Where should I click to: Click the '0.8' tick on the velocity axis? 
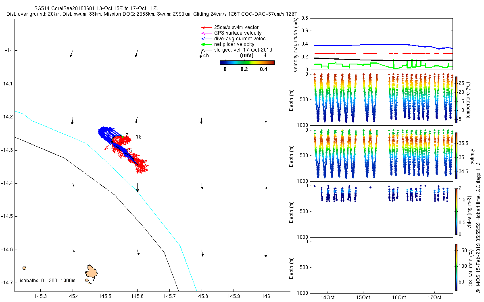pyautogui.click(x=305, y=19)
